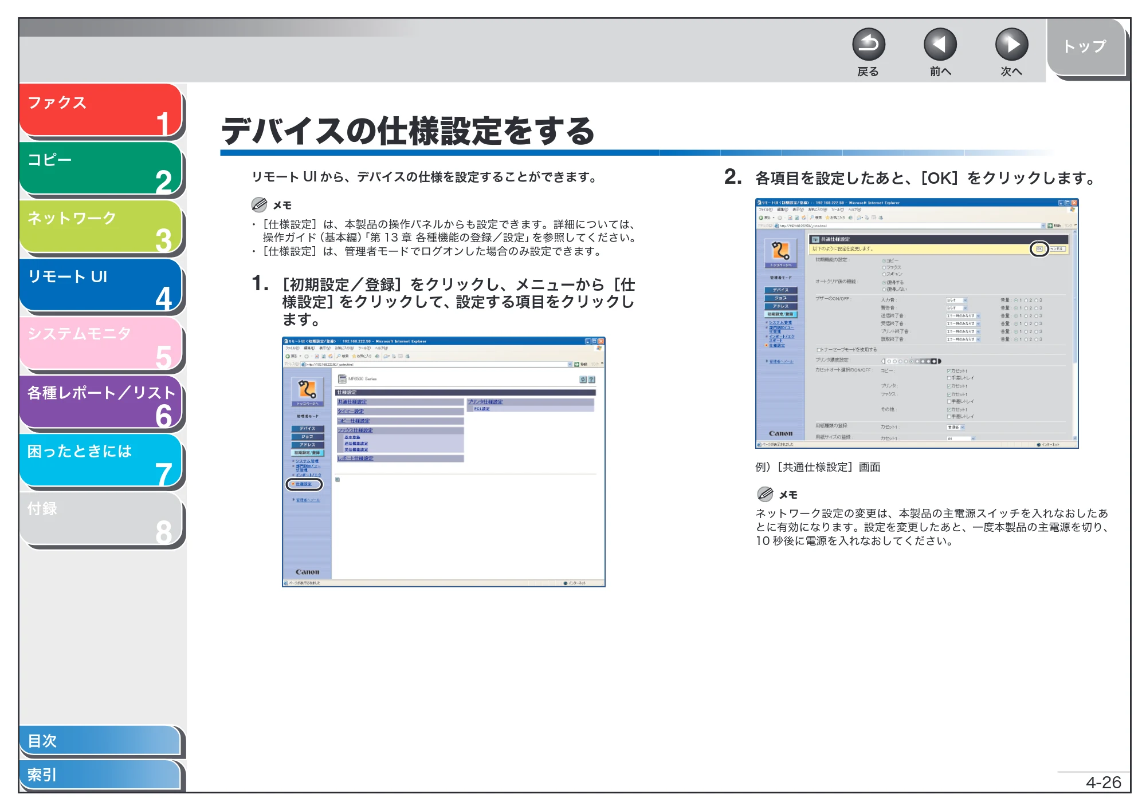
Task: Open address bar dropdown in step 1 screenshot
Action: (570, 364)
